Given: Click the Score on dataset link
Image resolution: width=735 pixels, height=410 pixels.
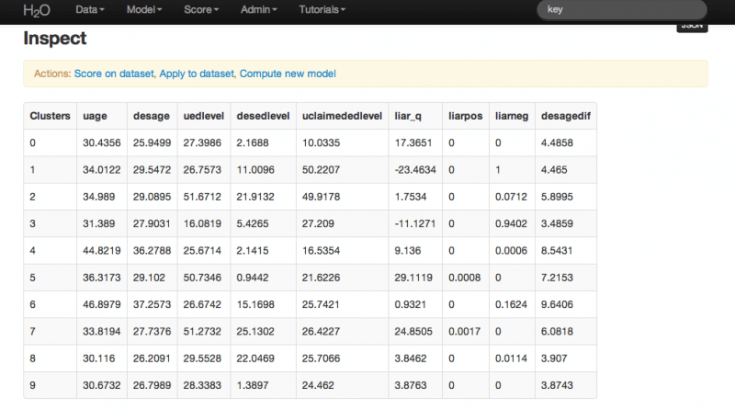Looking at the screenshot, I should (x=115, y=74).
